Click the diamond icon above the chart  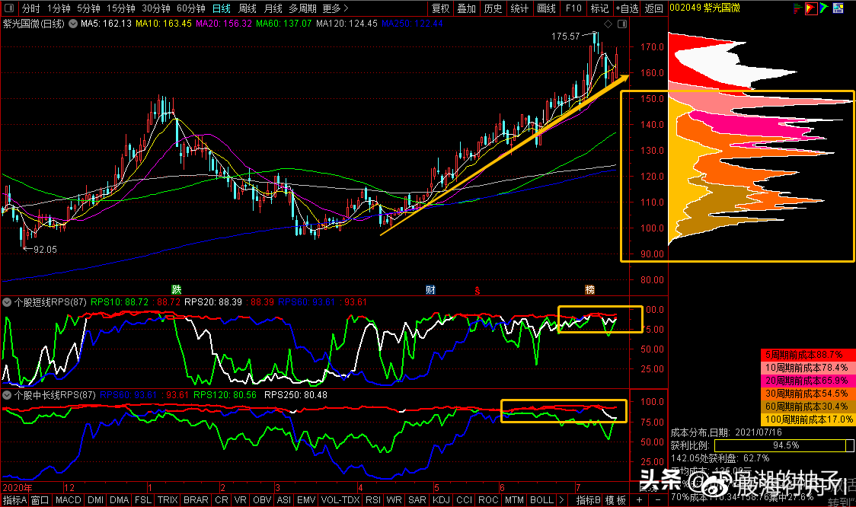[608, 24]
